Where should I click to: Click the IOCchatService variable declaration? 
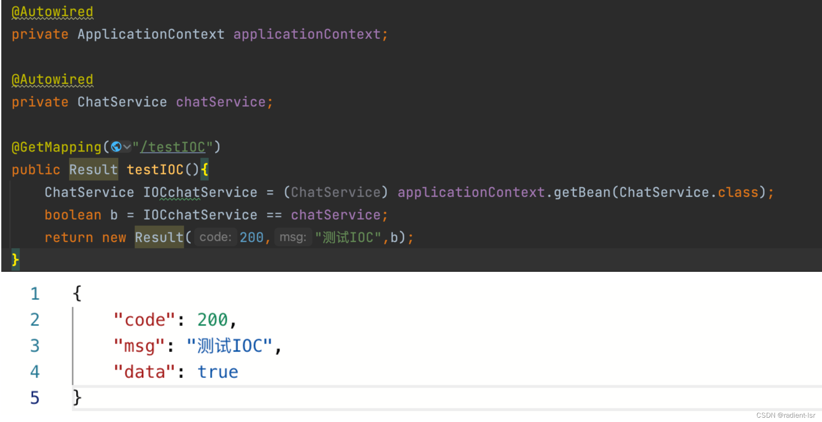[x=200, y=192]
